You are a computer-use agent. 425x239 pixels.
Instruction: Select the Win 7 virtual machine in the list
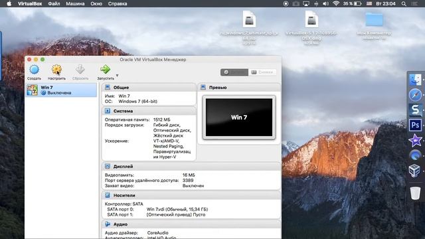pyautogui.click(x=61, y=90)
